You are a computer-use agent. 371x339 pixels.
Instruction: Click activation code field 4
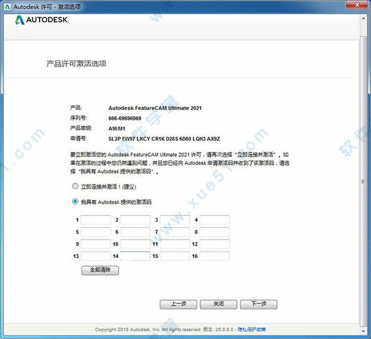(x=215, y=220)
